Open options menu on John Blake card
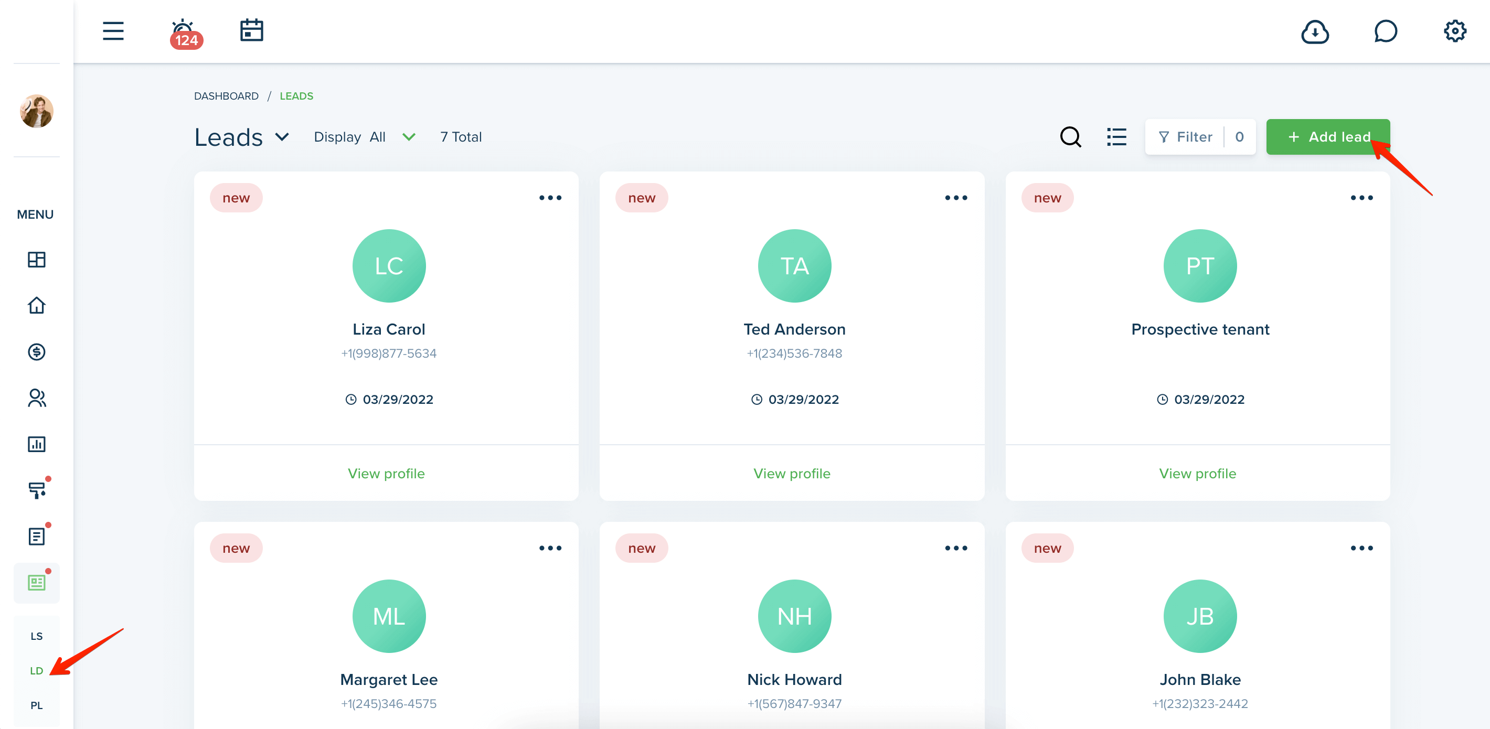 tap(1361, 548)
